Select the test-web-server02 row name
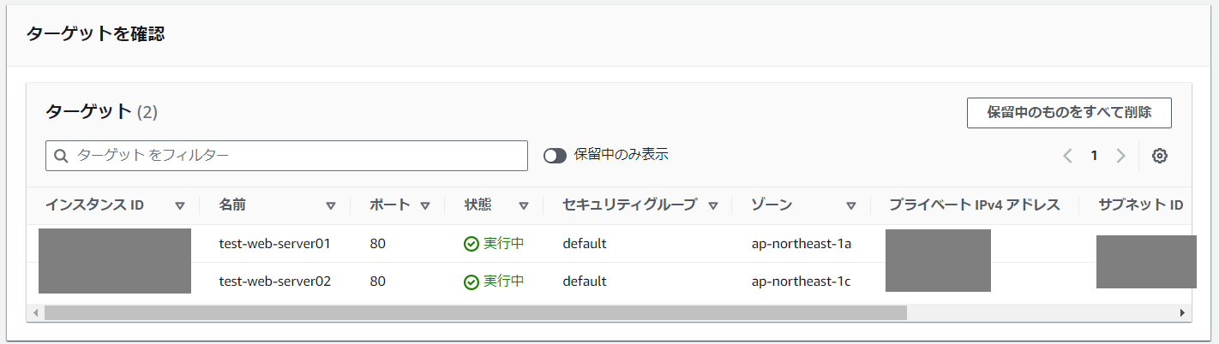The width and height of the screenshot is (1219, 344). tap(274, 282)
